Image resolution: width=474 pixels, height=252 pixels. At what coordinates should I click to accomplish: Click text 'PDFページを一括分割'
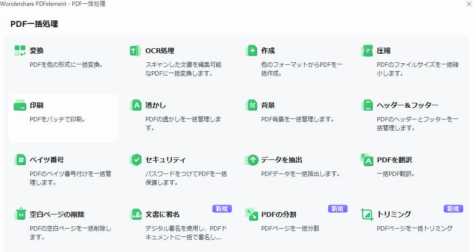point(290,229)
